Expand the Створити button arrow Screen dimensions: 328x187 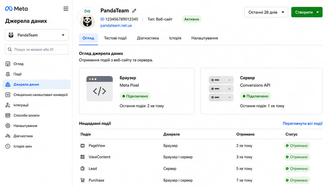317,12
